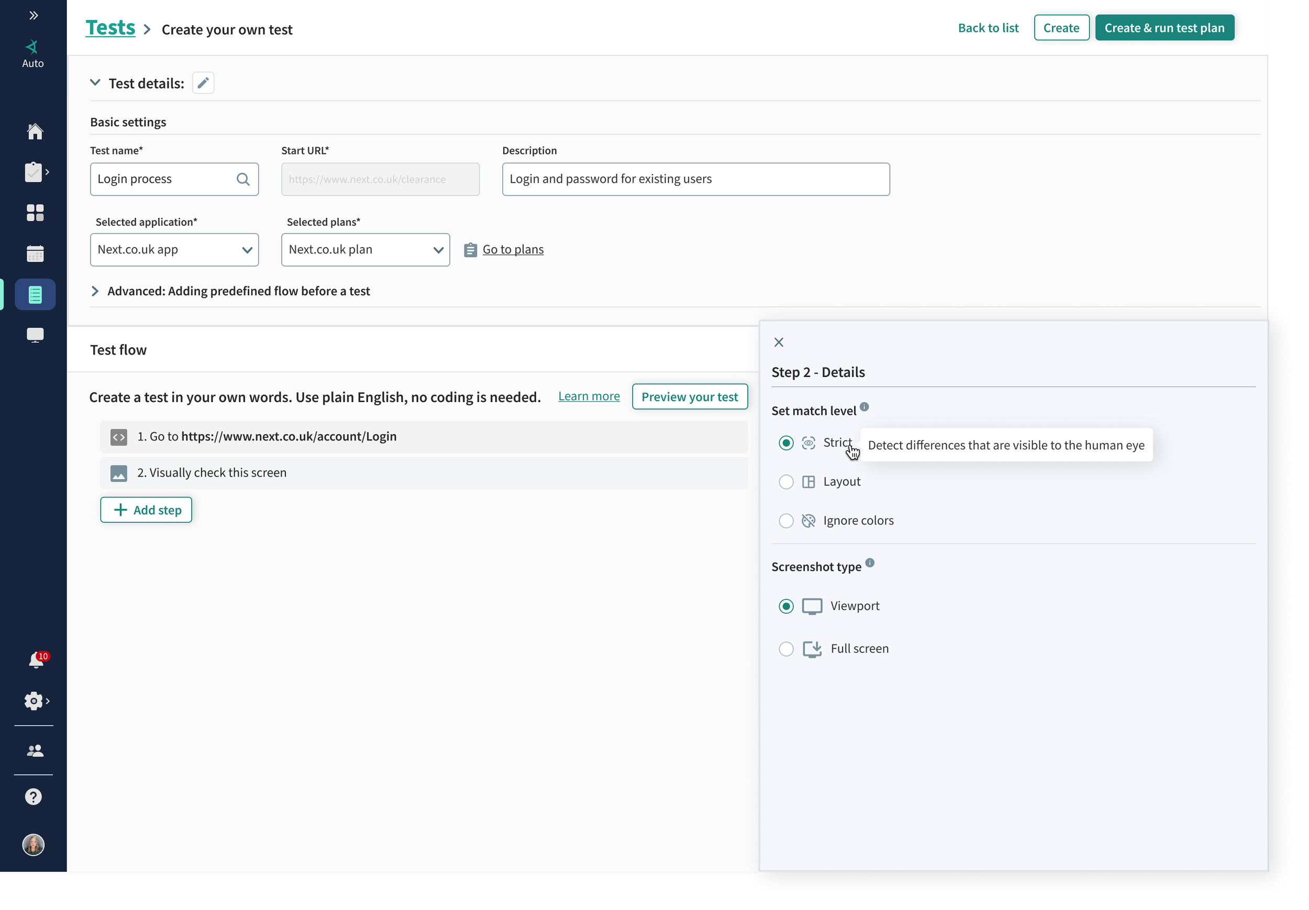Go to Home icon in sidebar
Image resolution: width=1309 pixels, height=910 pixels.
(35, 132)
